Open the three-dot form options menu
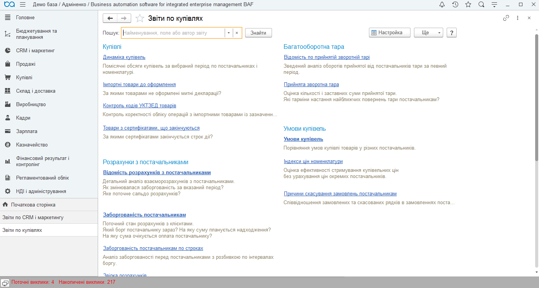The height and width of the screenshot is (288, 539). (518, 18)
